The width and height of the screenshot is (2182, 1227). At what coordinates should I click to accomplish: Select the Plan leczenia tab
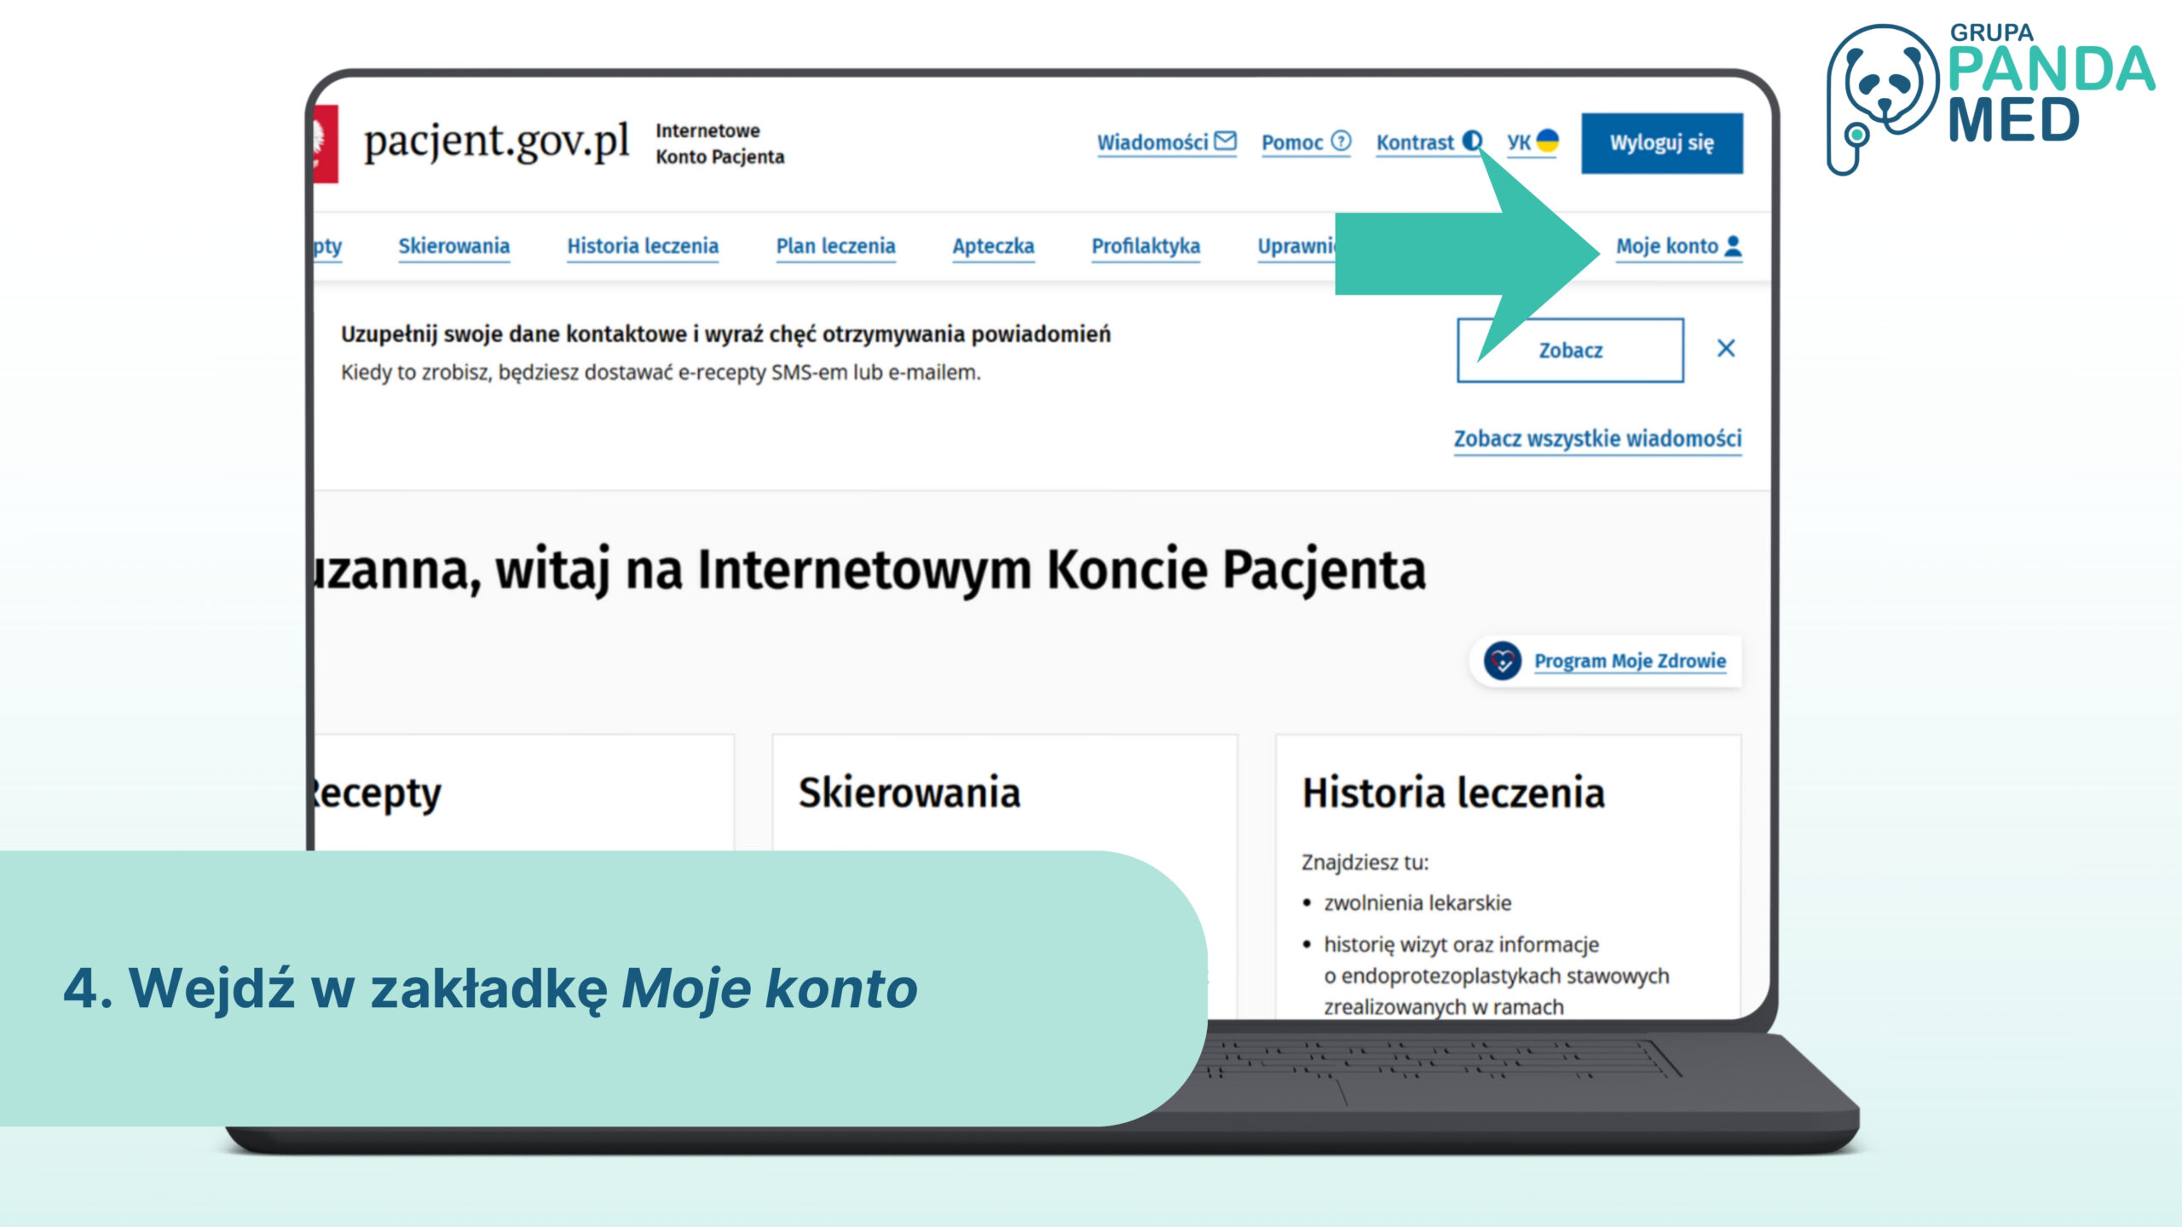pos(835,246)
